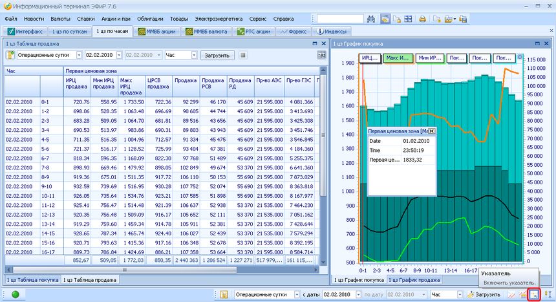Toggle the 'Макс И...' legend series
556x302 pixels.
pyautogui.click(x=398, y=58)
